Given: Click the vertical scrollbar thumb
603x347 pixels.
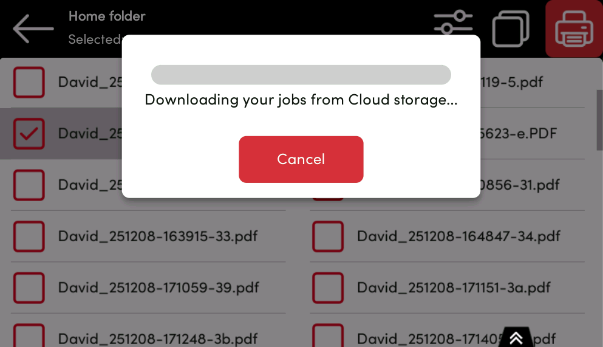Looking at the screenshot, I should click(599, 120).
